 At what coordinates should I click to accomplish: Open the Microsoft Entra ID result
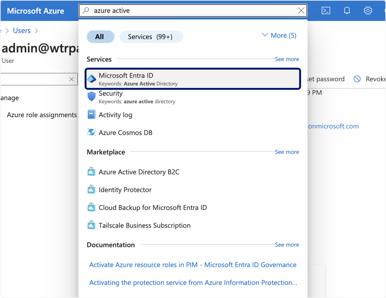[x=193, y=79]
